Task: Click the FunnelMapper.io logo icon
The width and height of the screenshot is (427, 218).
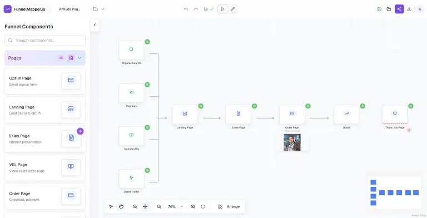Action: [x=8, y=9]
